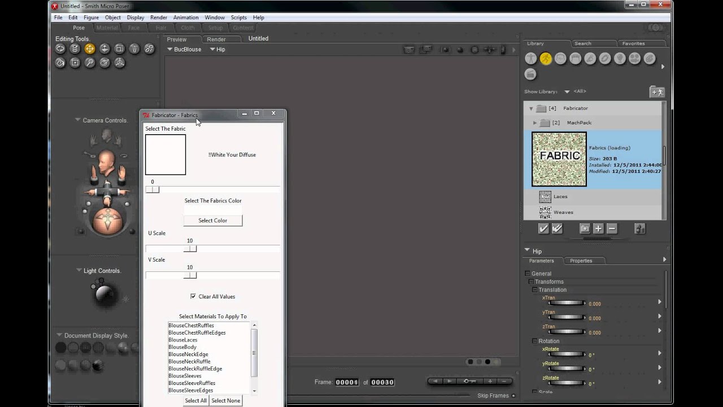Viewport: 723px width, 407px height.
Task: Collapse the General parameter group
Action: click(528, 274)
